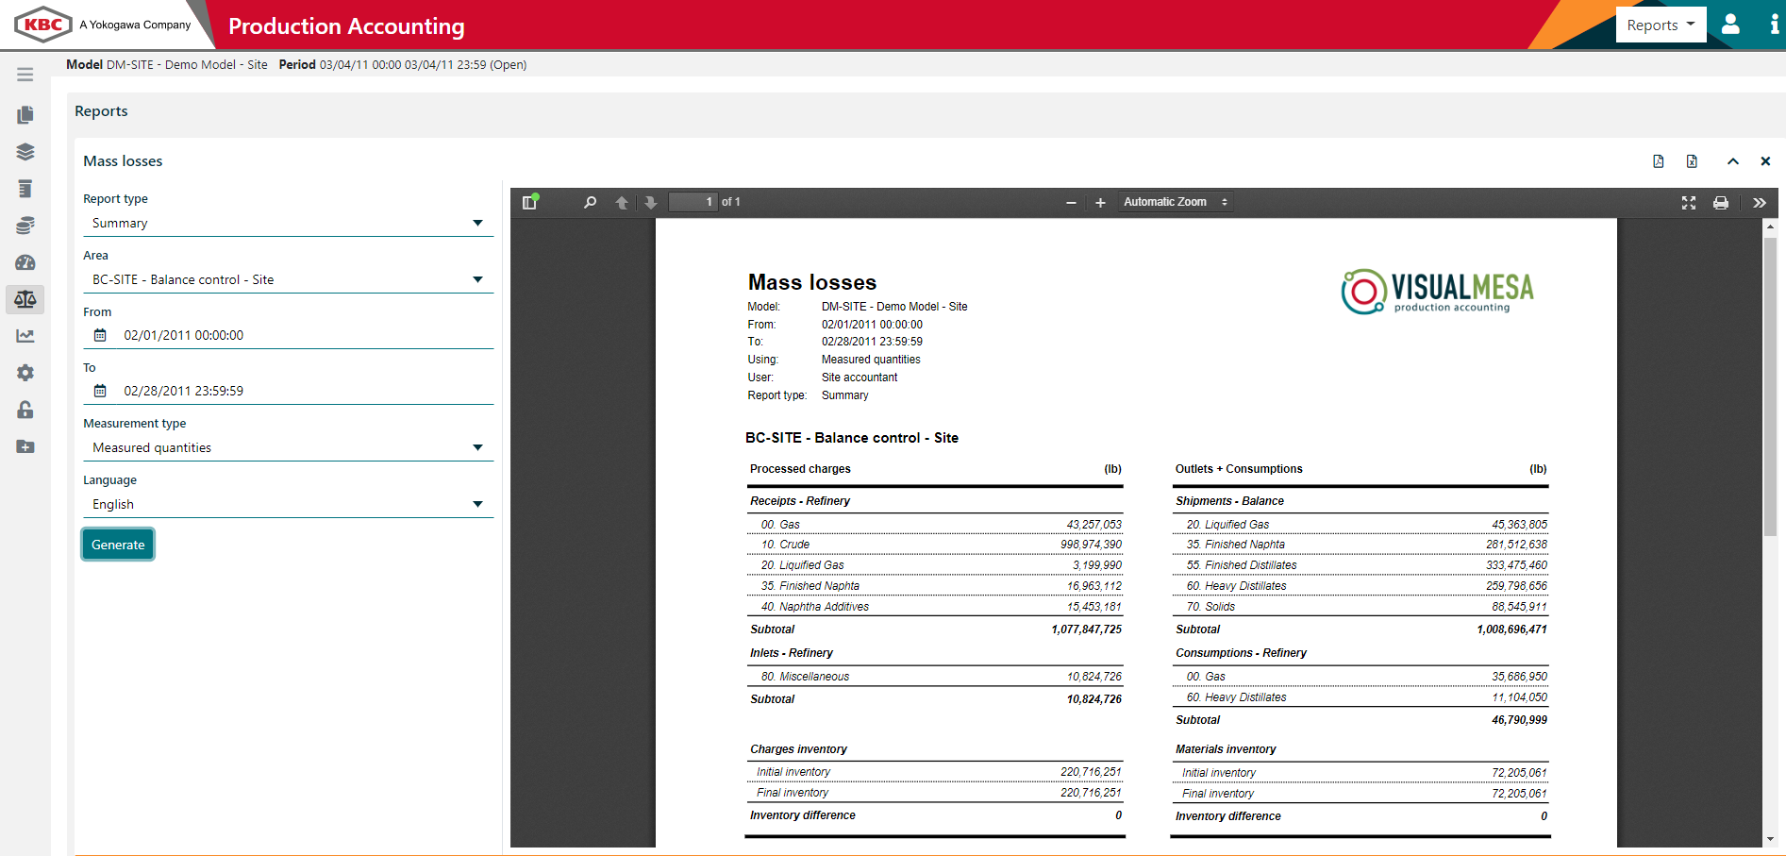
Task: Collapse the Mass losses report panel
Action: pos(1733,160)
